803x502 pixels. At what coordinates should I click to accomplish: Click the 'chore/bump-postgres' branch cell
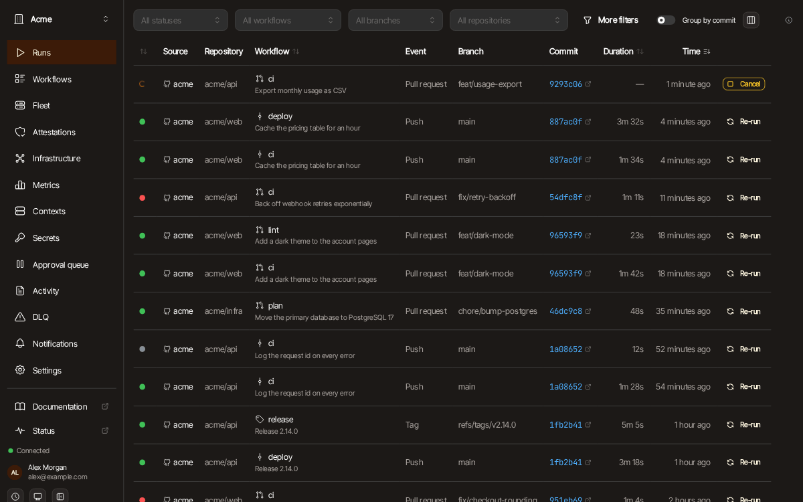click(498, 311)
